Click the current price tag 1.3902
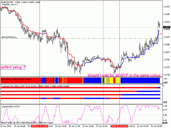The width and height of the screenshot is (171, 128). [166, 27]
